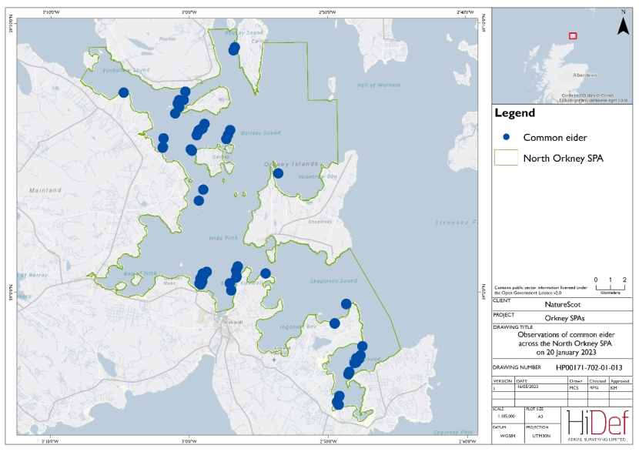
Task: Click the red extent rectangle in the inset map
Action: [x=573, y=36]
